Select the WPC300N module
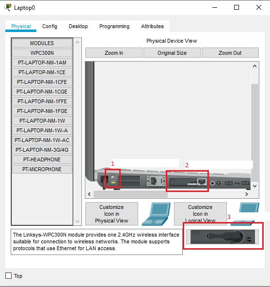Screen dimensions: 270x287 tap(42, 53)
